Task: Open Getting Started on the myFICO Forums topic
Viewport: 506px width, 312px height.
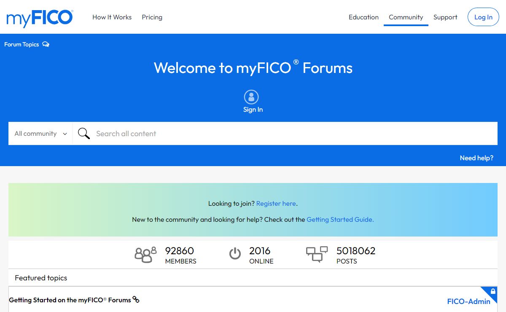Action: pos(70,300)
